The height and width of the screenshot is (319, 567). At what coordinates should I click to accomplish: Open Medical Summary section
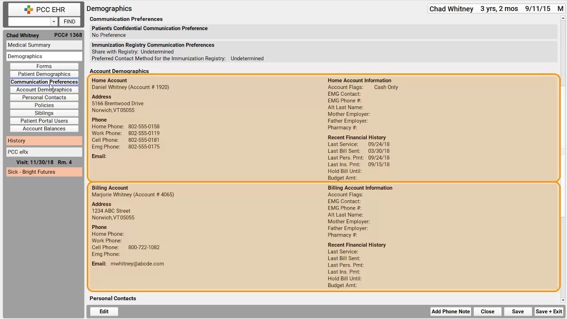click(44, 45)
